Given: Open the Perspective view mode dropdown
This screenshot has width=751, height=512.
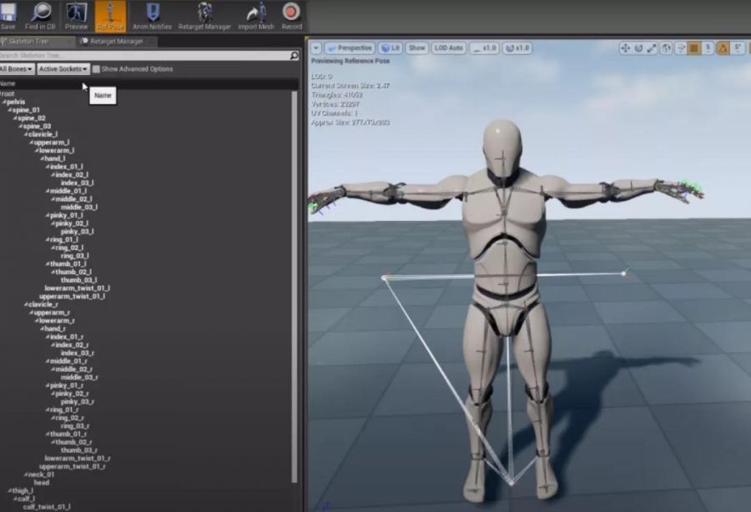Looking at the screenshot, I should pos(350,48).
